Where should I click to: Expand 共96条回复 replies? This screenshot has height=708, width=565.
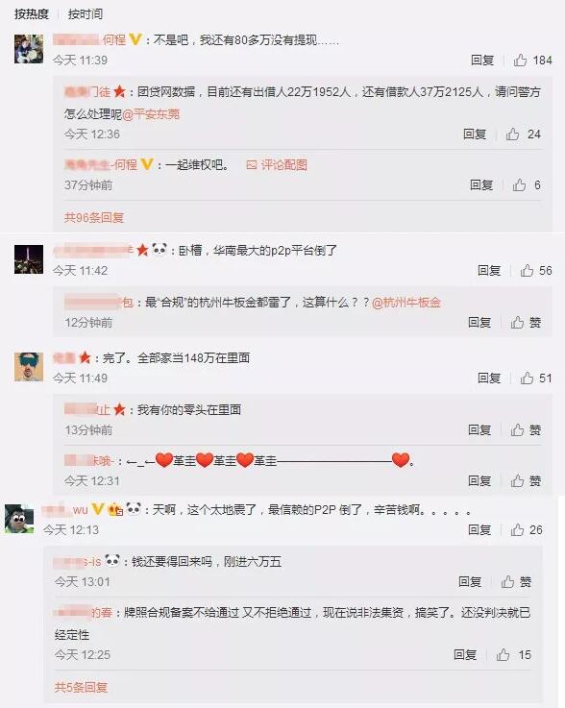click(94, 218)
